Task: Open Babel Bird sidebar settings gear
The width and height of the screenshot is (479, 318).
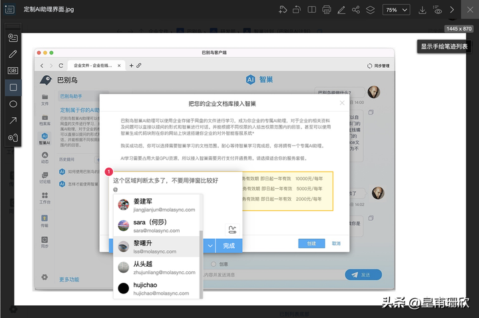Action: pyautogui.click(x=45, y=277)
